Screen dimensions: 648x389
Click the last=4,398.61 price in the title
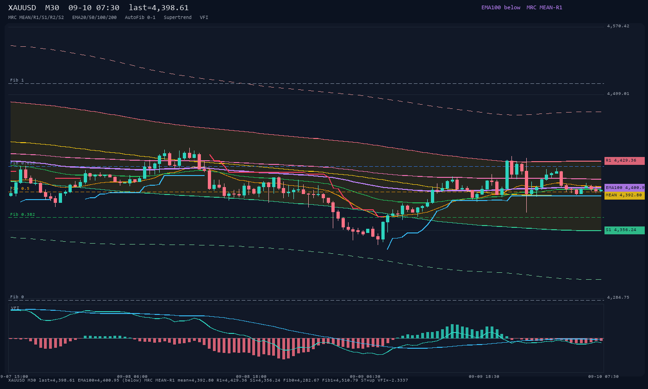159,7
